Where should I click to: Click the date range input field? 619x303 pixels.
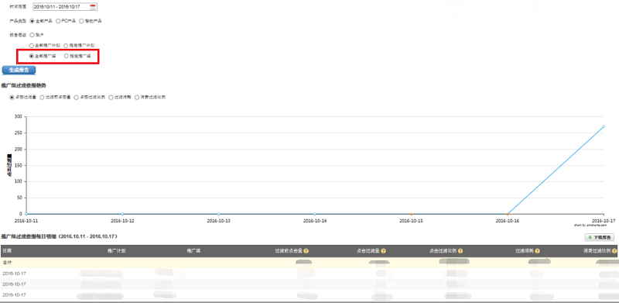[65, 7]
